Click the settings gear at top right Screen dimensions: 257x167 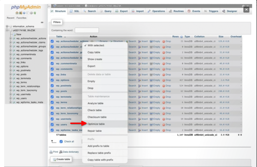click(x=243, y=6)
